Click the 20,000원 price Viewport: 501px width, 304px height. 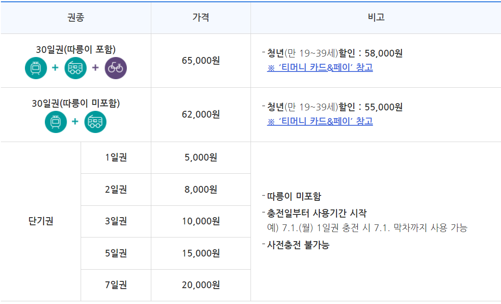[x=201, y=285]
